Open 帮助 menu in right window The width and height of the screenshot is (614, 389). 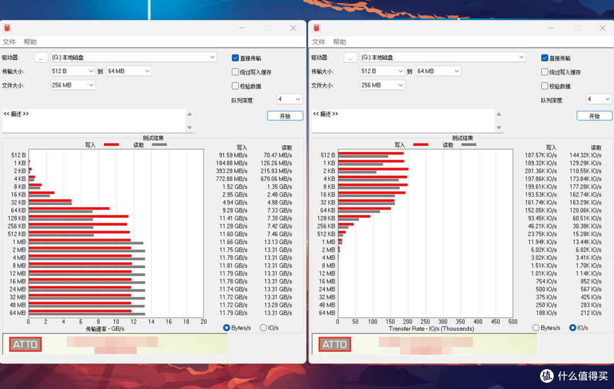point(339,42)
